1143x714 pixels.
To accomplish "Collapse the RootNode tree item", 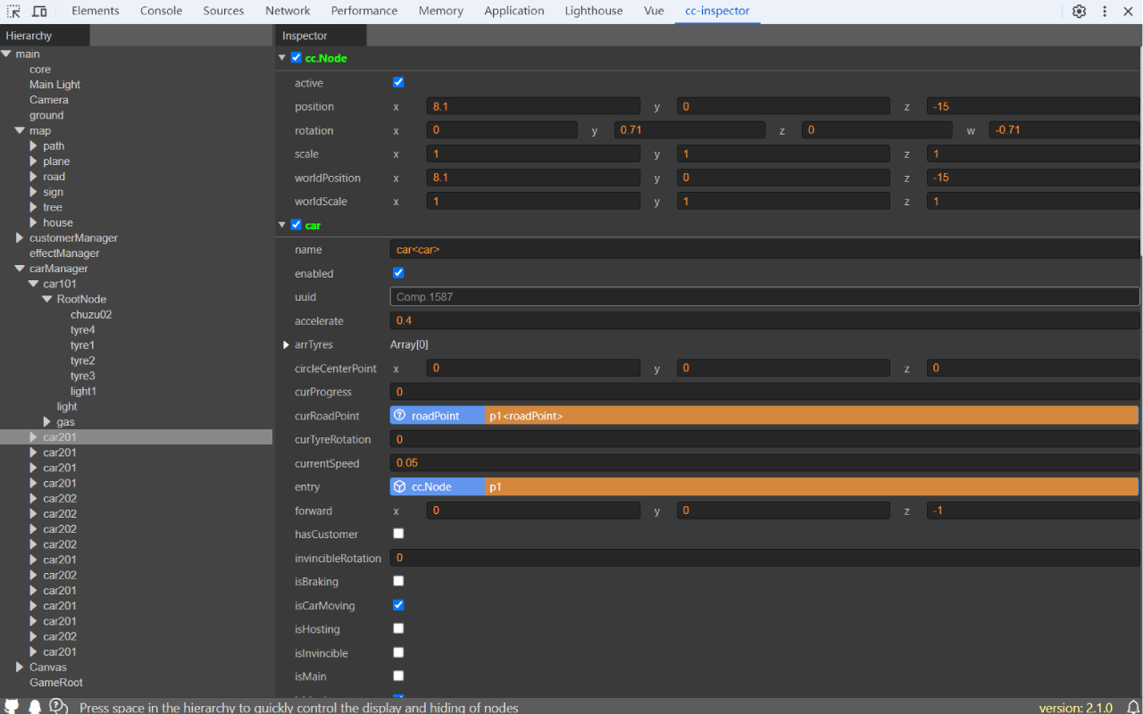I will click(x=47, y=299).
